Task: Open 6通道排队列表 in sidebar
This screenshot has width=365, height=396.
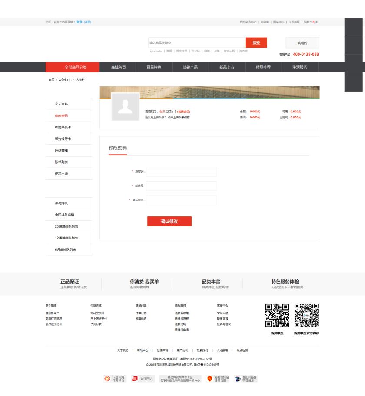Action: click(x=69, y=250)
